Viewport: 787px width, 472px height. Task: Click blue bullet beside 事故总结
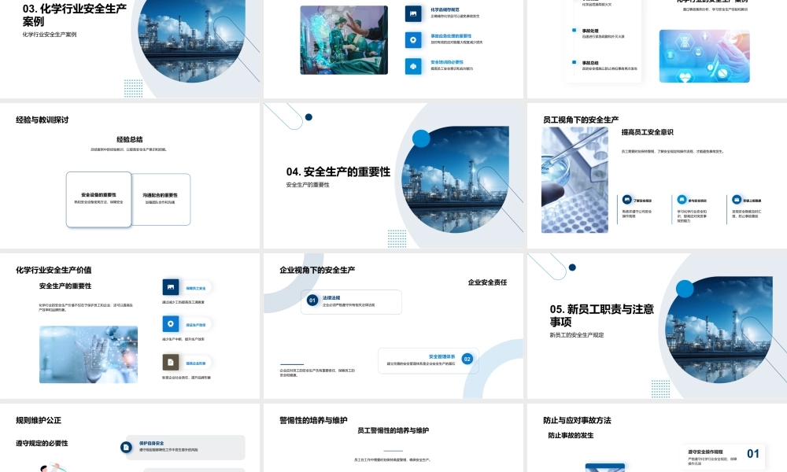[x=575, y=62]
